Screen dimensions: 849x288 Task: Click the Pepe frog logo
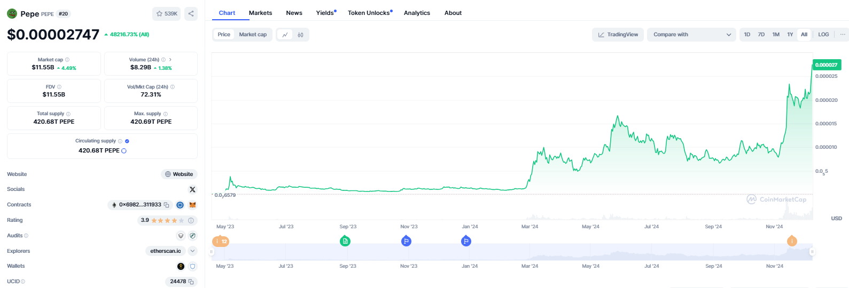click(x=12, y=14)
